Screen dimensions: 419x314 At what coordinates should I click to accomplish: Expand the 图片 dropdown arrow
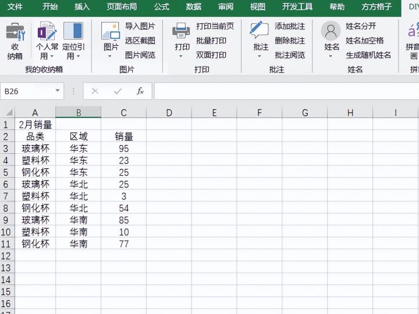point(109,56)
